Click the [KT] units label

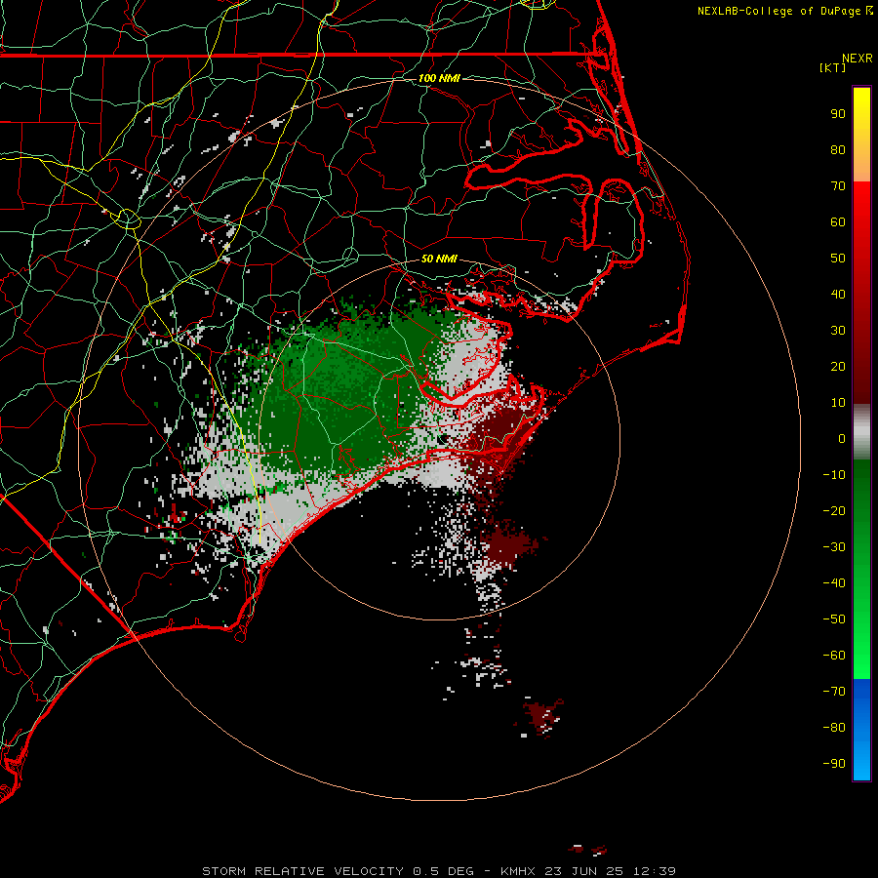pos(833,67)
